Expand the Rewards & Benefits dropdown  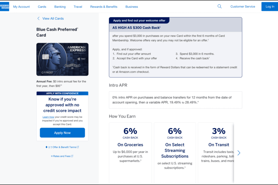coord(104,7)
